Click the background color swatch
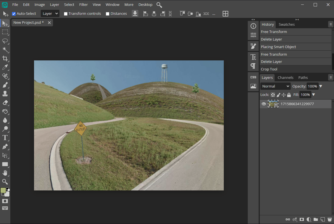 (x=7, y=194)
